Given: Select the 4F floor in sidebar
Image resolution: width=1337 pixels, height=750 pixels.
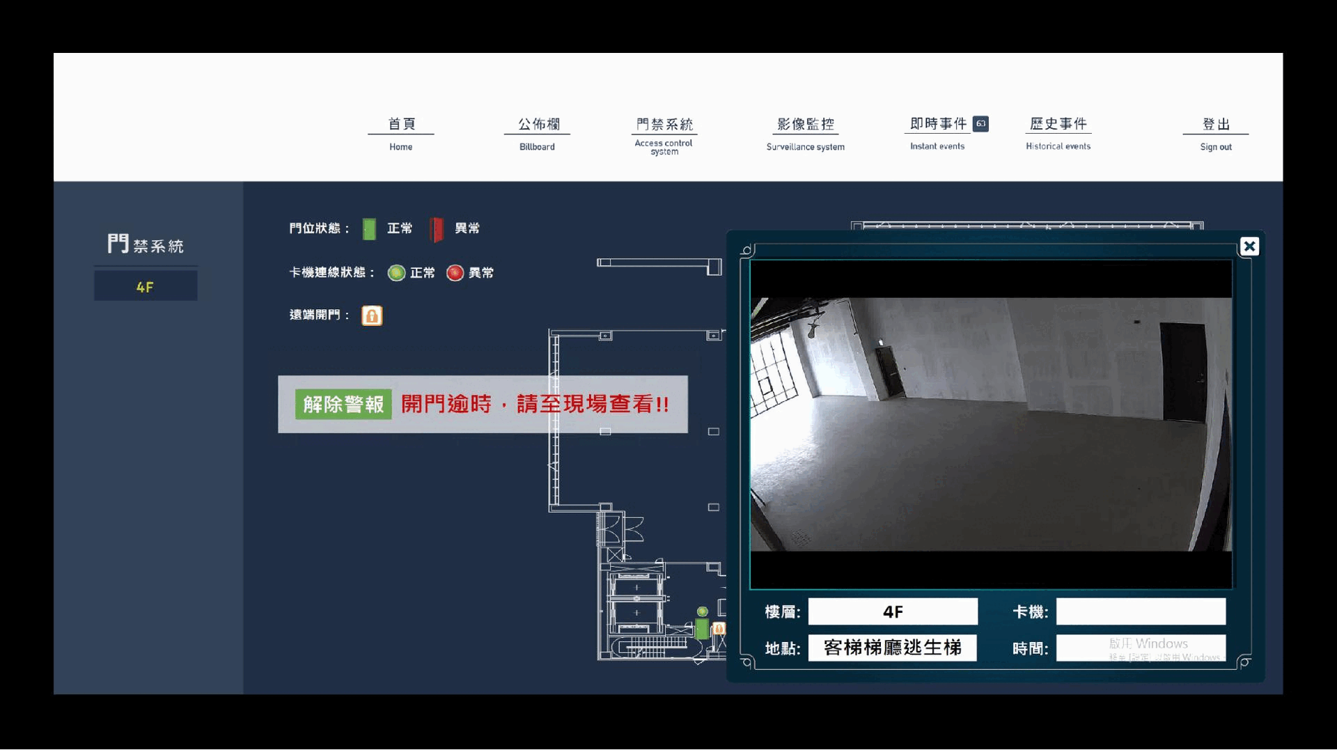Looking at the screenshot, I should click(x=146, y=286).
